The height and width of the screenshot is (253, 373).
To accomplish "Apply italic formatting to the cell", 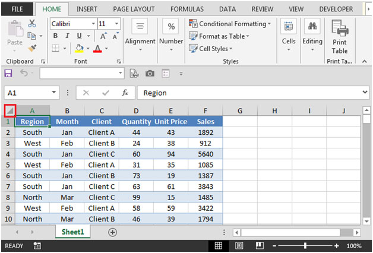I will point(67,36).
